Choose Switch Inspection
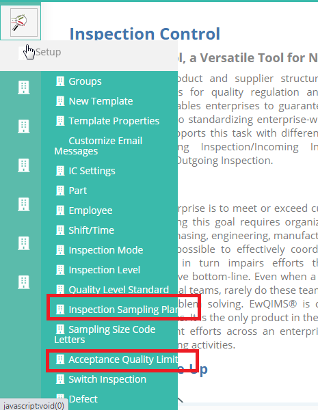 (107, 379)
